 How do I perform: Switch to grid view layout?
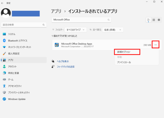point(154,20)
